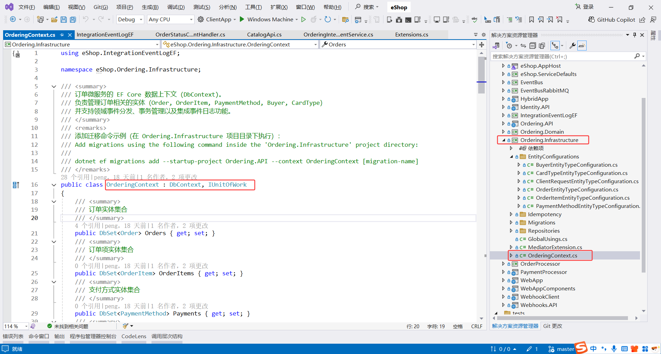This screenshot has height=354, width=661.
Task: Click the master branch status button
Action: coord(561,349)
